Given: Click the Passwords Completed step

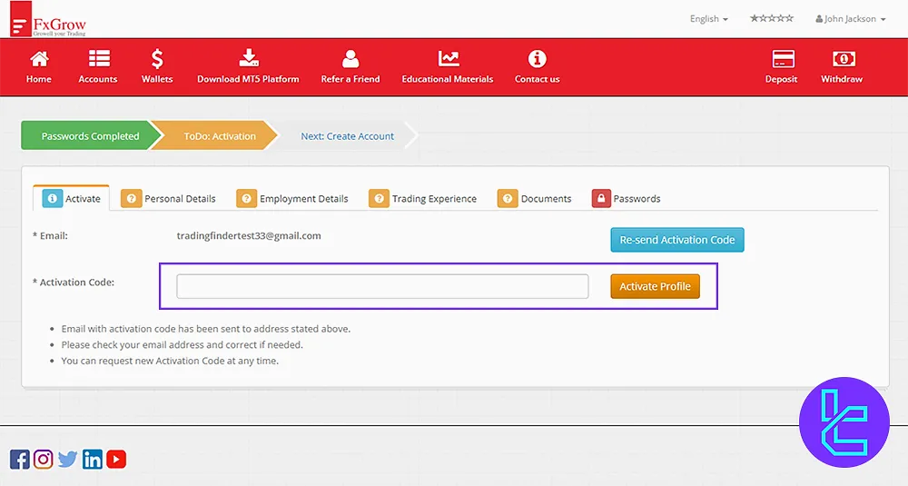Looking at the screenshot, I should (90, 136).
